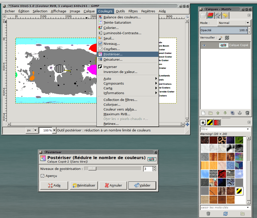Increase posterization levels with spinner up arrow
The height and width of the screenshot is (218, 257).
[x=154, y=168]
